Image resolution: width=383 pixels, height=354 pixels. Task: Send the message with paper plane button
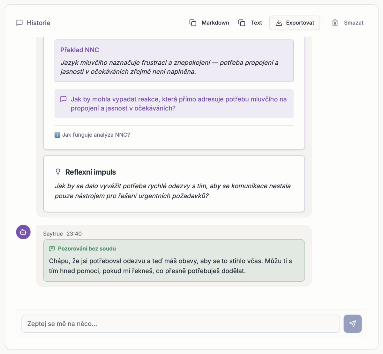click(x=353, y=324)
